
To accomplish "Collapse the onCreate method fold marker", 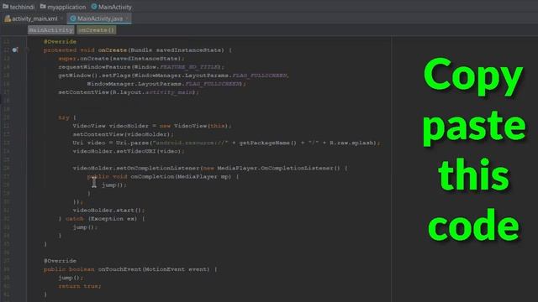I will pos(27,50).
